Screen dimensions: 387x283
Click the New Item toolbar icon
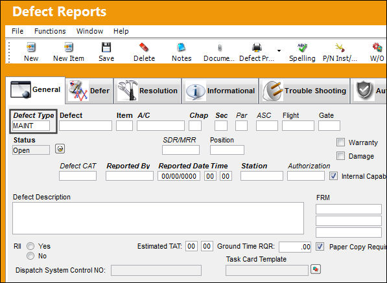[x=69, y=47]
